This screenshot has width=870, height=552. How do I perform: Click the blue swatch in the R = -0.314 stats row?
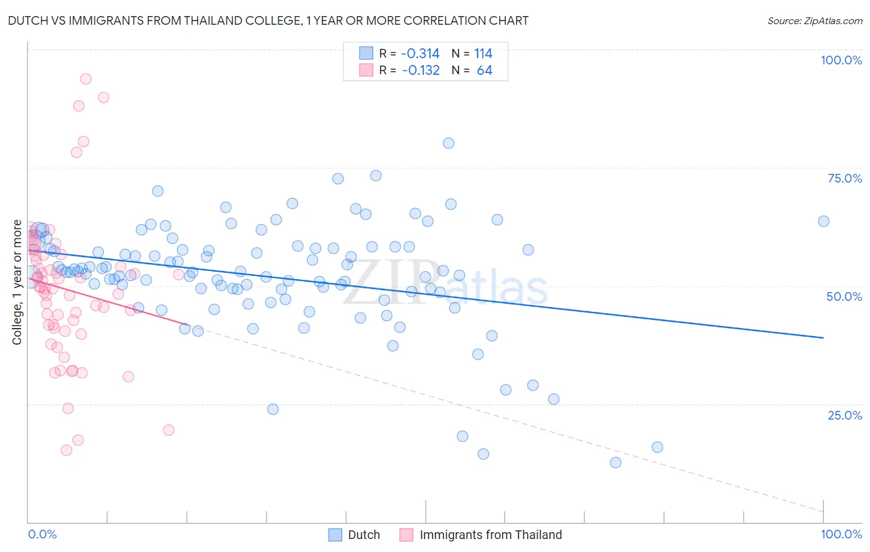[366, 53]
